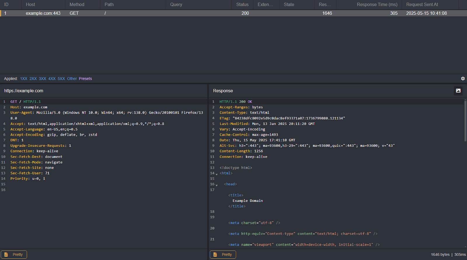
Task: Toggle Pretty formatting for the response pane
Action: pos(223,254)
